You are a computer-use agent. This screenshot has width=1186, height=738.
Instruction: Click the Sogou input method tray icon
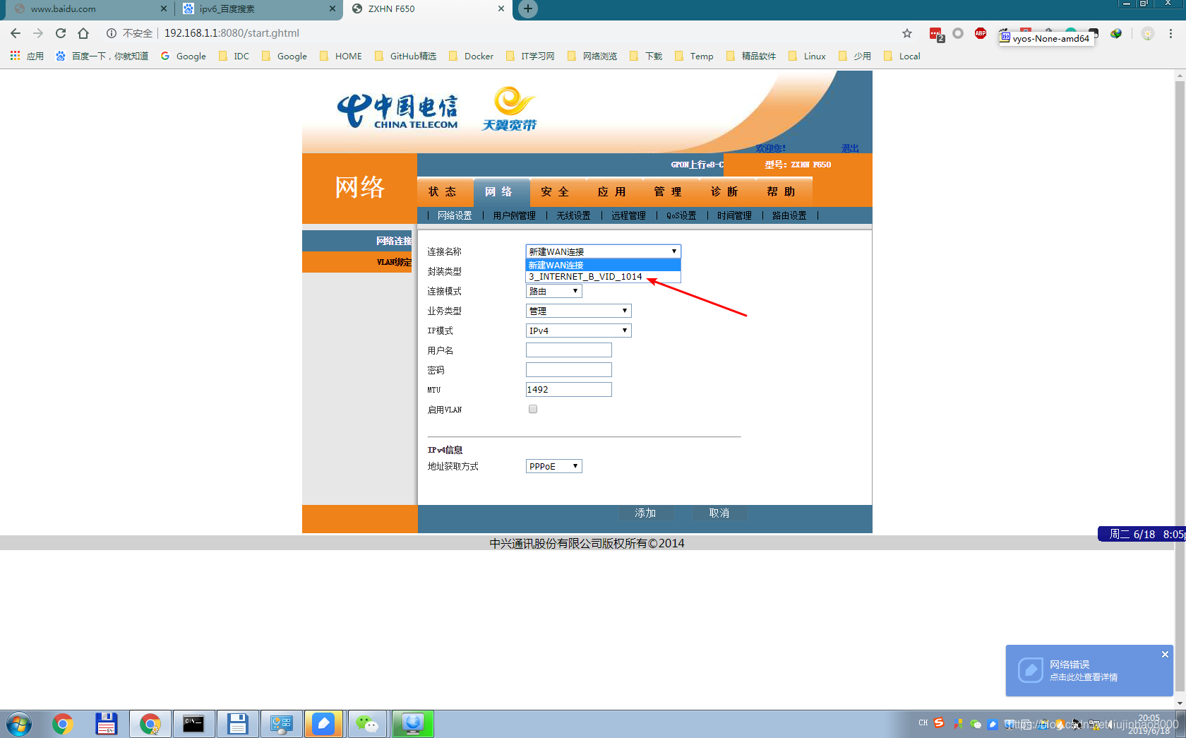click(939, 722)
